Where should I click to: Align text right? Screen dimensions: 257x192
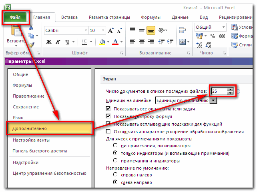(x=151, y=42)
